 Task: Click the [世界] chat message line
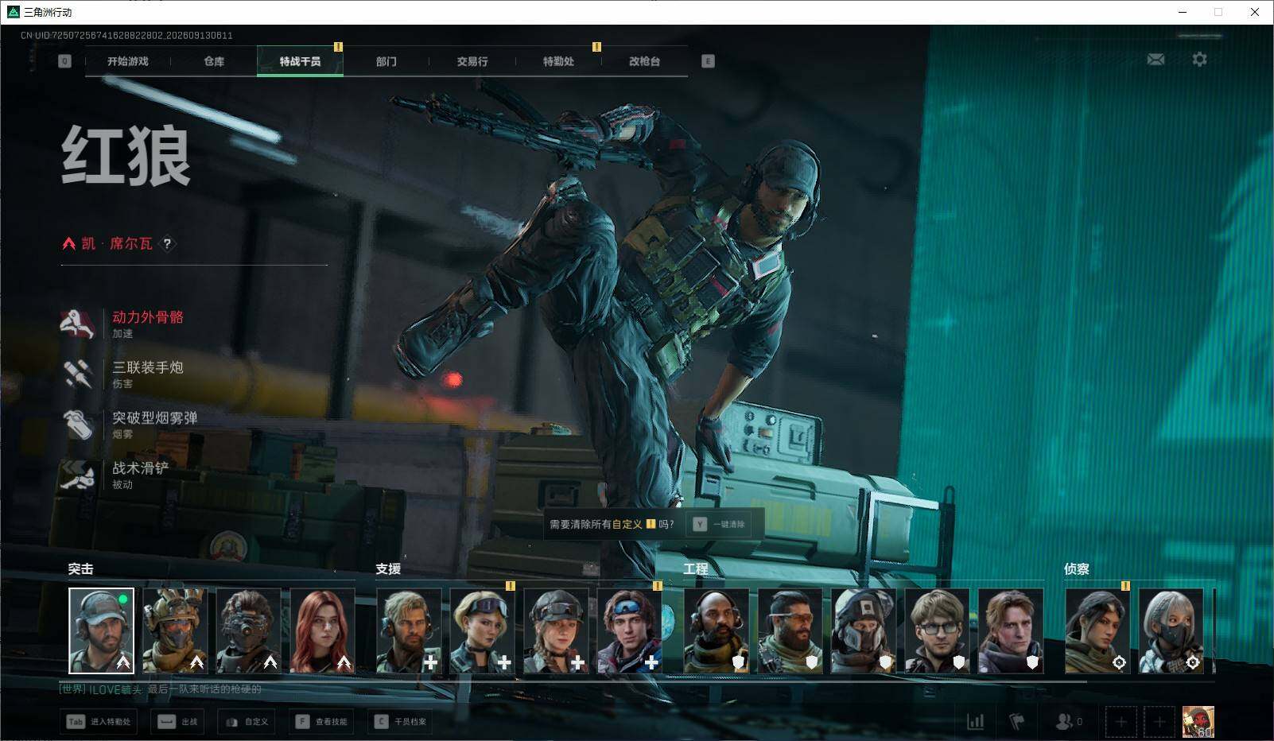coord(161,689)
